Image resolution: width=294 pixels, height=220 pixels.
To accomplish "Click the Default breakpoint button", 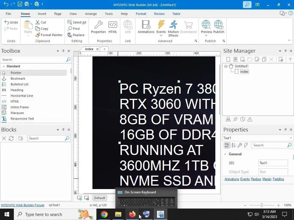I will tap(100, 198).
